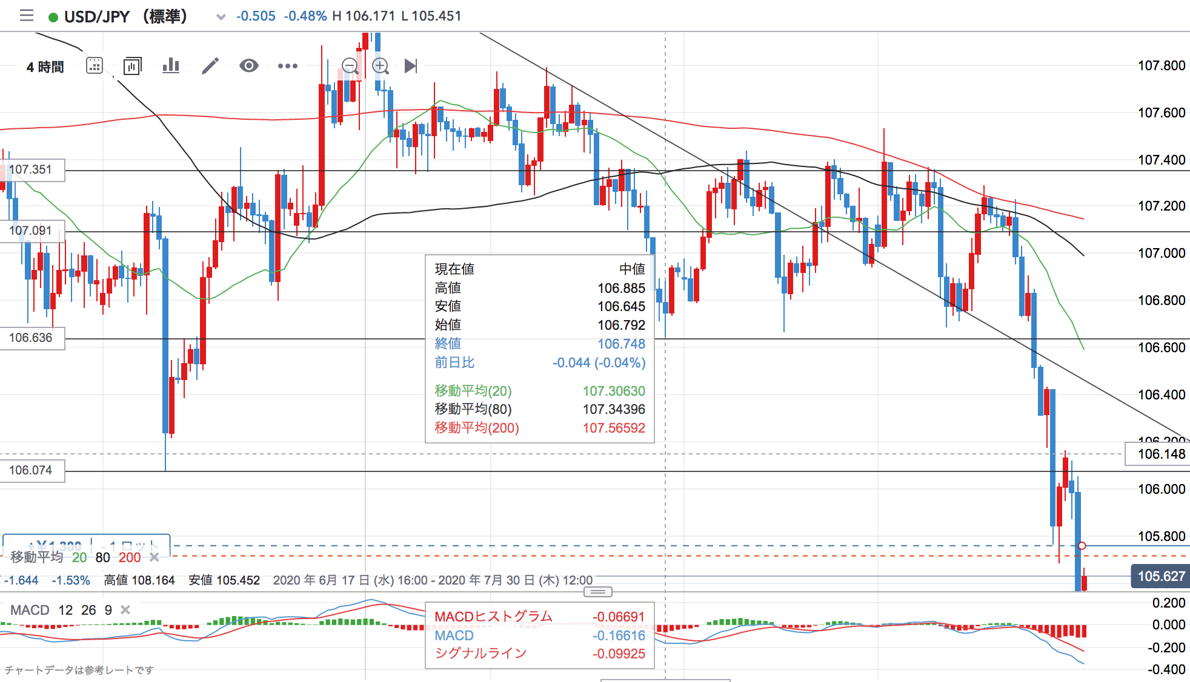Viewport: 1190px width, 682px height.
Task: Click the 移動平均(200) value 107.56592
Action: 614,428
